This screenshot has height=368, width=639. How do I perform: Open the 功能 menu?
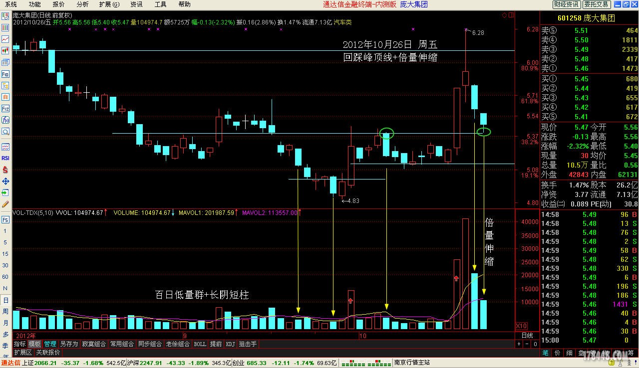pos(34,4)
